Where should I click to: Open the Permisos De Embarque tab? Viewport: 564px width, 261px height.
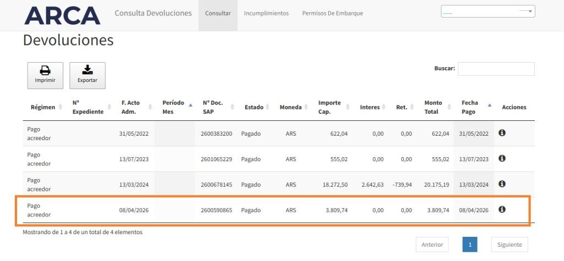332,13
